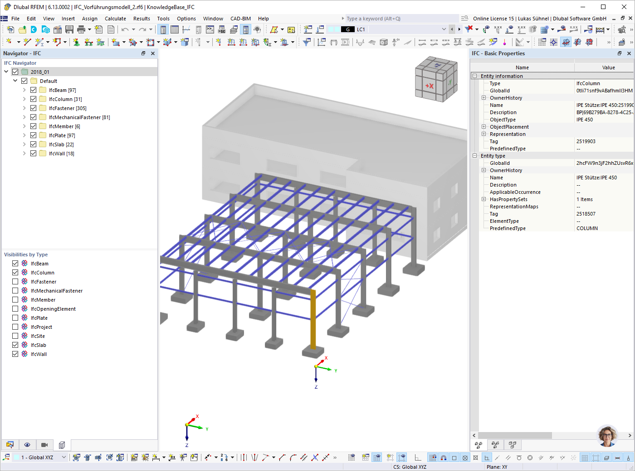Click the deformation animation film icon
The height and width of the screenshot is (471, 635).
(x=345, y=42)
